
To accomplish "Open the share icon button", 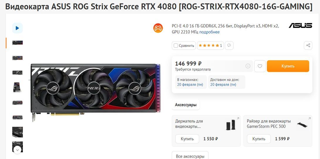I will 308,45.
